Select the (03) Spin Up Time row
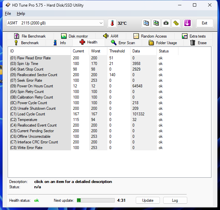This screenshot has height=210, width=220. [x=93, y=64]
